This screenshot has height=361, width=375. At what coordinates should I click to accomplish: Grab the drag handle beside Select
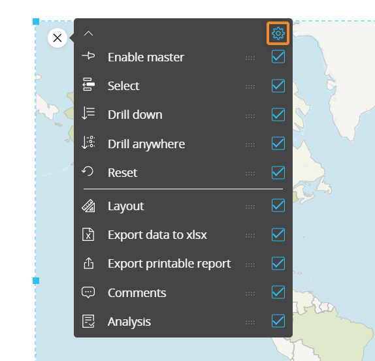(x=250, y=87)
